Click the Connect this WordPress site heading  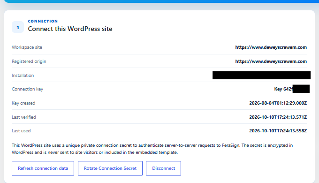tap(70, 29)
